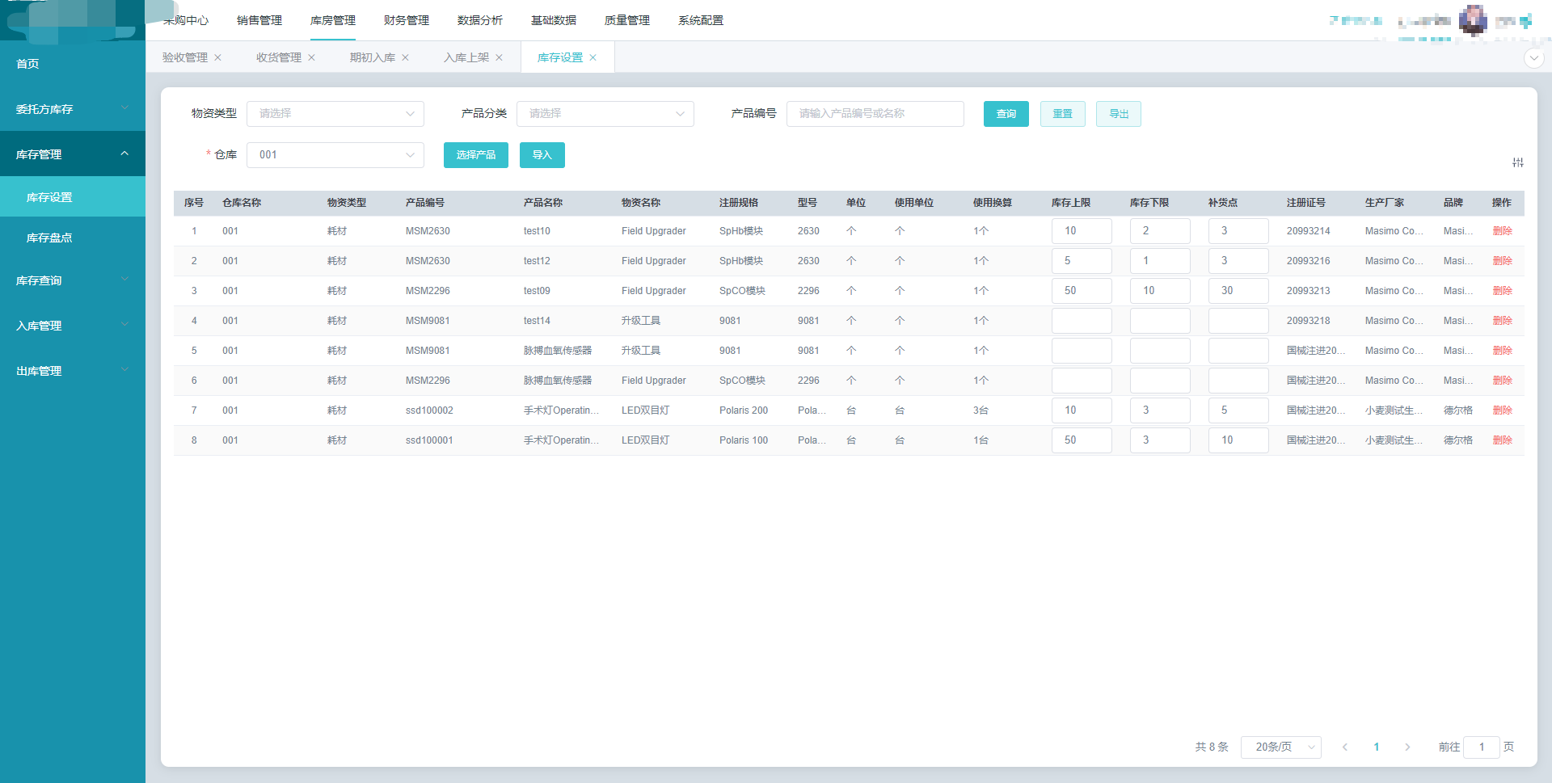
Task: Focus the 产品编号 search input
Action: (875, 114)
